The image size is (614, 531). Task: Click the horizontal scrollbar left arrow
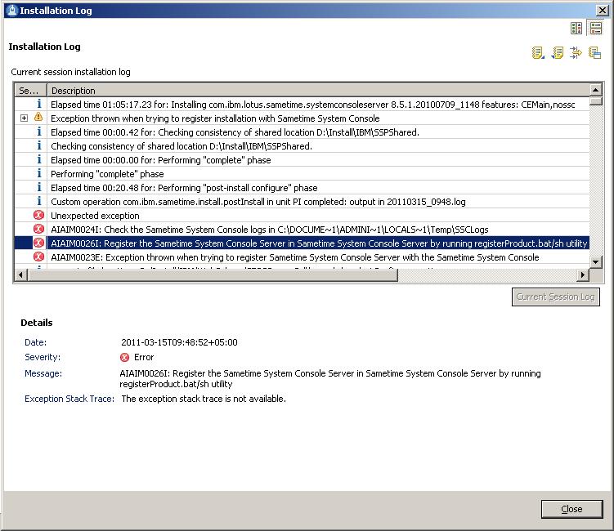[21, 275]
